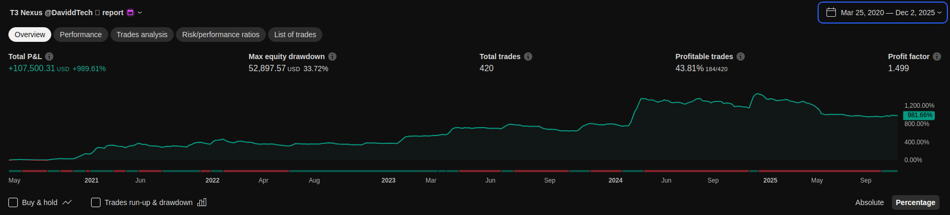Go to the Risk/performance ratios tab
Image resolution: width=950 pixels, height=215 pixels.
tap(220, 35)
